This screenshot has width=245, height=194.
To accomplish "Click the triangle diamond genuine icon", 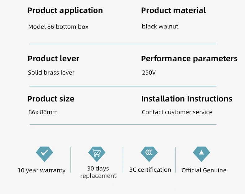I will click(x=201, y=154).
